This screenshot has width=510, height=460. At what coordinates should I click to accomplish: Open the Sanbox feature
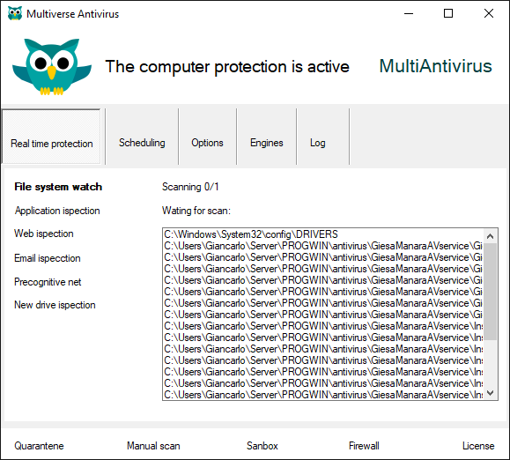tap(262, 446)
